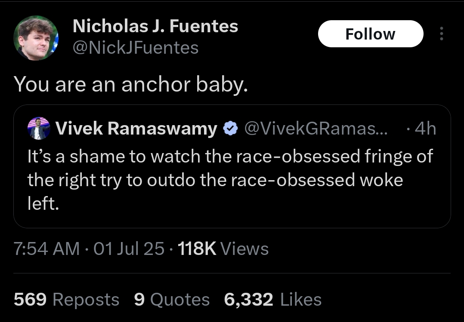This screenshot has height=322, width=464.
Task: Click the @VivekGRamas... handle
Action: [316, 129]
